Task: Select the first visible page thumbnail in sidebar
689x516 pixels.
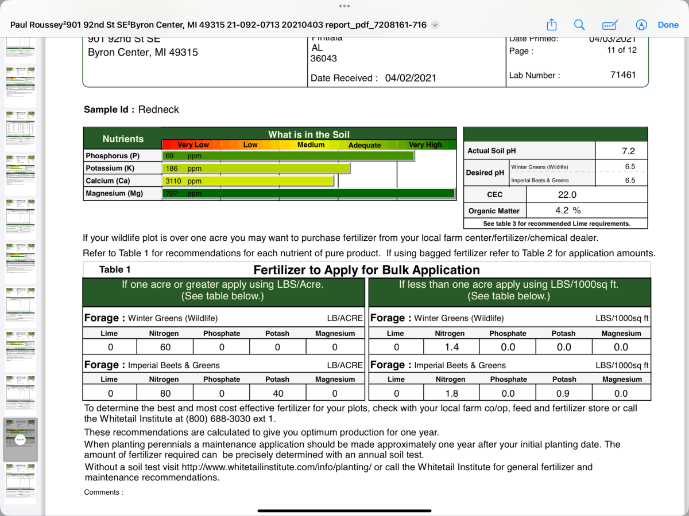Action: 21,50
